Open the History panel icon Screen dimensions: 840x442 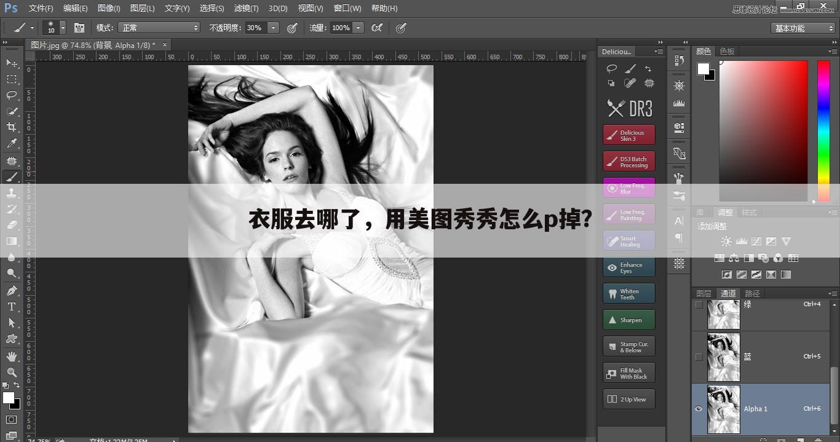click(x=679, y=60)
